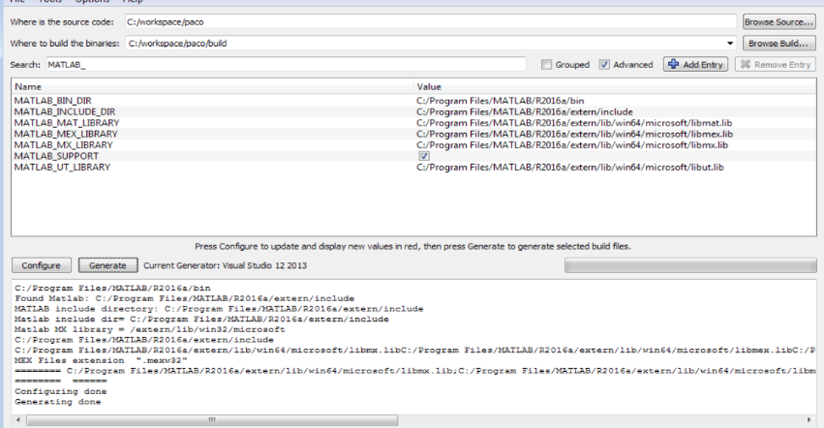Edit the extern/include path value in the table
This screenshot has height=428, width=824.
coord(525,111)
